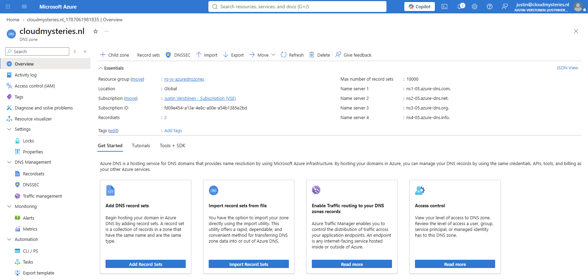Collapse the Settings menu group
Image resolution: width=588 pixels, height=280 pixels.
pyautogui.click(x=9, y=129)
